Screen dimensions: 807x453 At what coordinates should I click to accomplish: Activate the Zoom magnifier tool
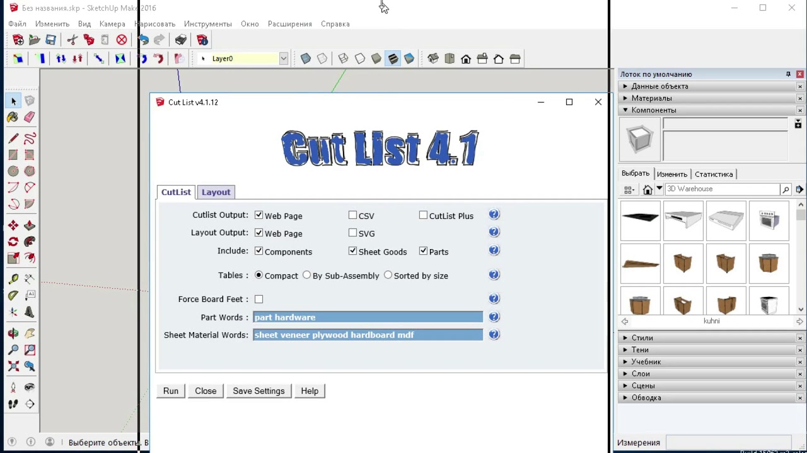(13, 350)
